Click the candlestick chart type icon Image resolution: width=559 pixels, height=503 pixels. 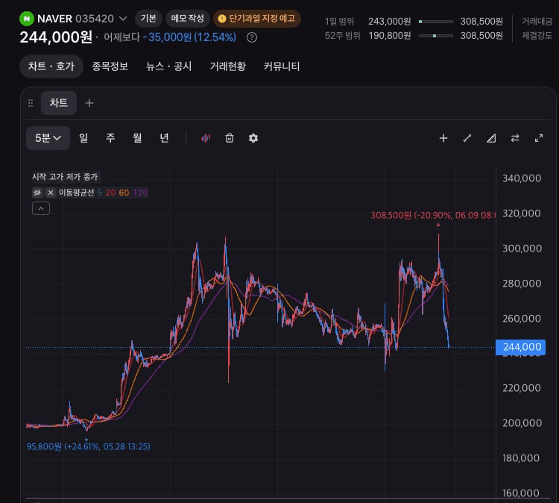pyautogui.click(x=206, y=138)
